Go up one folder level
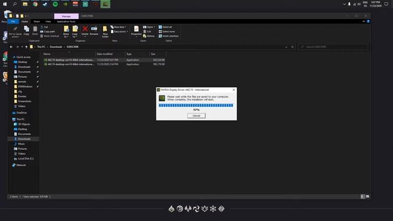The width and height of the screenshot is (393, 221). click(x=26, y=47)
